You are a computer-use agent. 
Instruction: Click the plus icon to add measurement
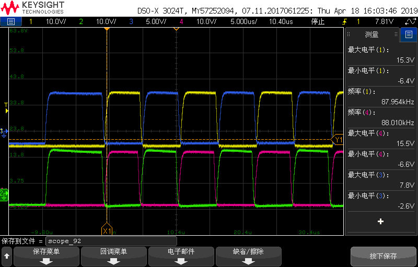pyautogui.click(x=381, y=221)
